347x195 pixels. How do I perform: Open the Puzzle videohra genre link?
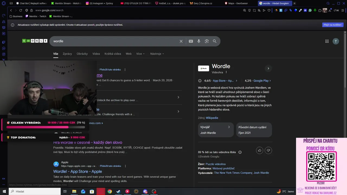[216, 164]
